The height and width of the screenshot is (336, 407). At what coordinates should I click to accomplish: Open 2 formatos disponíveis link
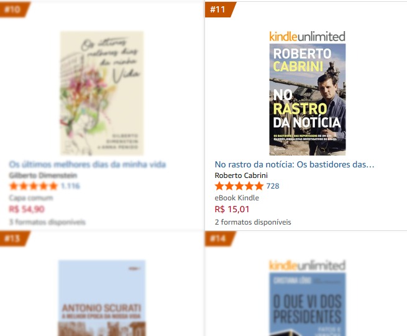(x=253, y=222)
